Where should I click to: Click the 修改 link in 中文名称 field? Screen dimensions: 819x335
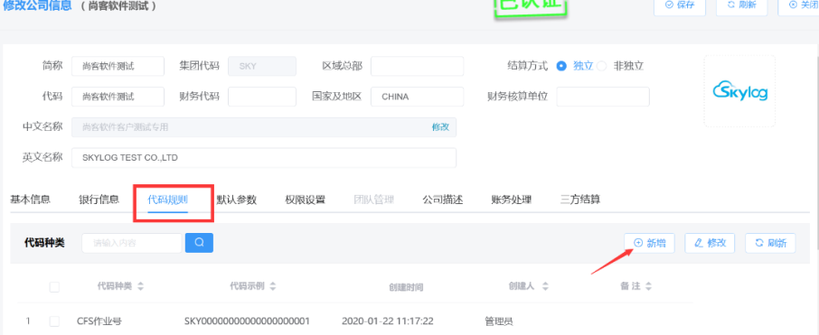(x=440, y=126)
